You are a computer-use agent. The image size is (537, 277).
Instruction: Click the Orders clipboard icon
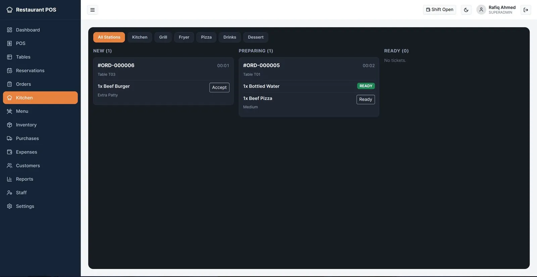coord(9,84)
